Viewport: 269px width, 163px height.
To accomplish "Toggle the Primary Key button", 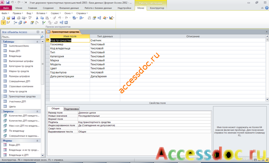I will tap(3, 22).
